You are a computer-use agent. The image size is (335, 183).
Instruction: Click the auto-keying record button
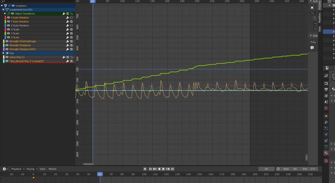point(145,169)
